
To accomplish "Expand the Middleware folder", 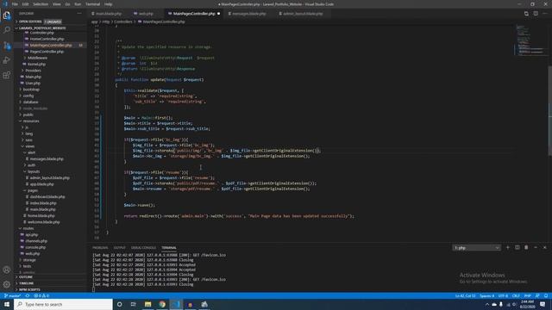I will coord(37,58).
